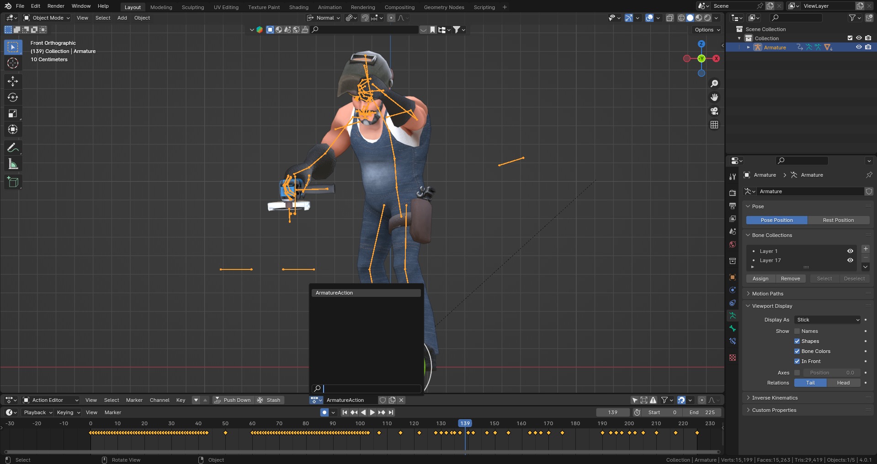This screenshot has height=464, width=877.
Task: Hide Armature in outliner viewport
Action: (x=859, y=47)
